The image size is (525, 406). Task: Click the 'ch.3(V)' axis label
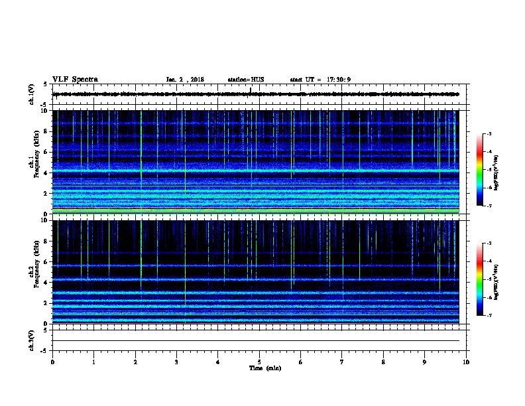[31, 340]
